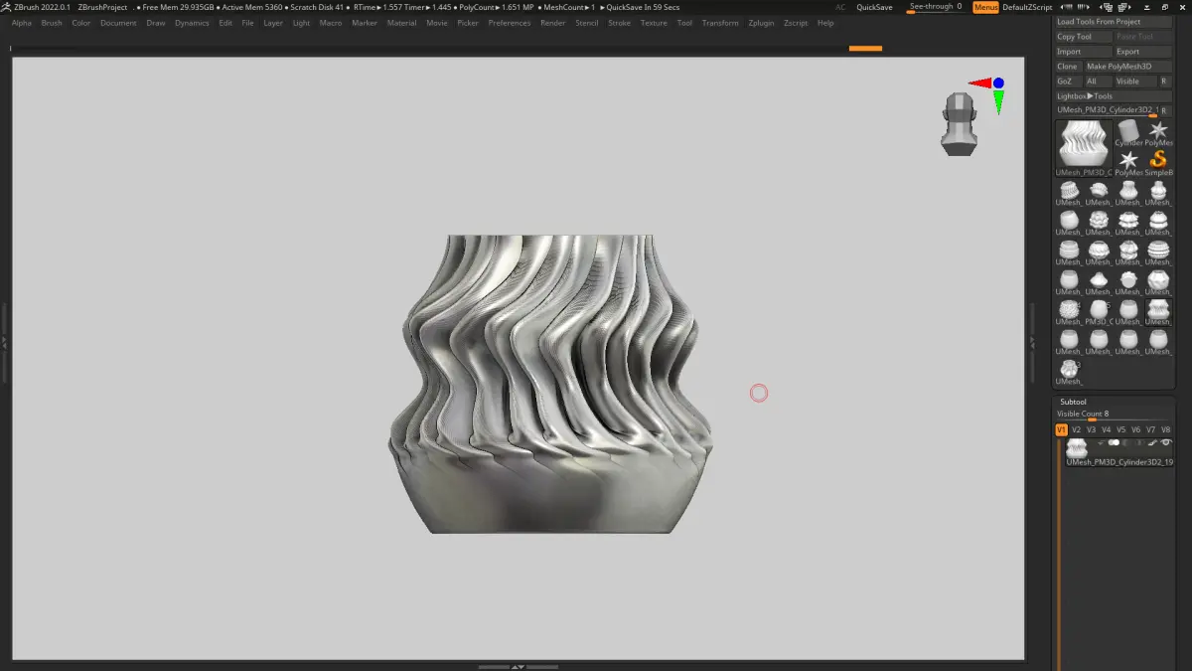Open Lightbox Tools browser
Image resolution: width=1192 pixels, height=671 pixels.
coord(1114,96)
